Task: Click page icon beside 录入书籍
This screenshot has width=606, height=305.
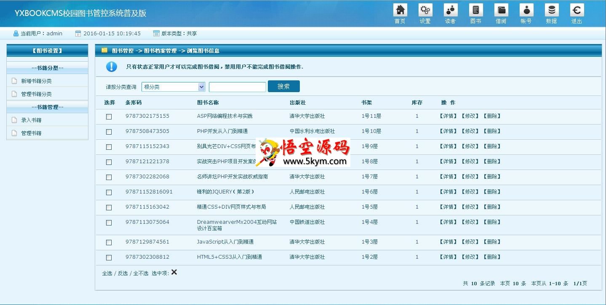Action: click(x=14, y=120)
